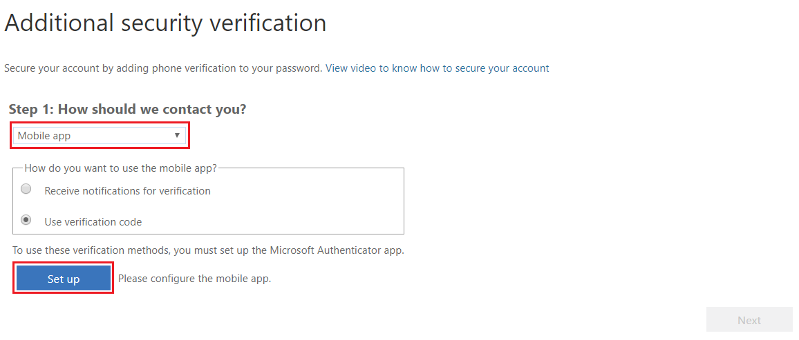Click the dropdown arrow beside Mobile app

click(x=177, y=136)
